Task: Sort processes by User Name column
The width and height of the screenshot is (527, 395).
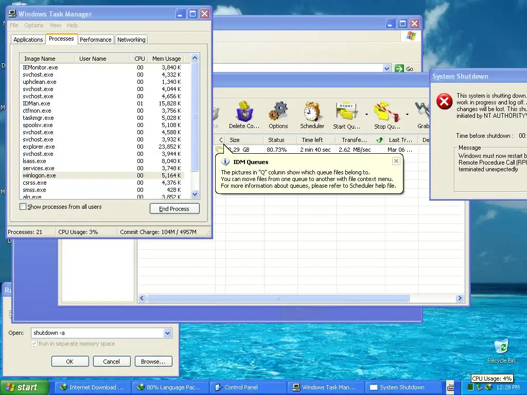Action: (x=102, y=59)
